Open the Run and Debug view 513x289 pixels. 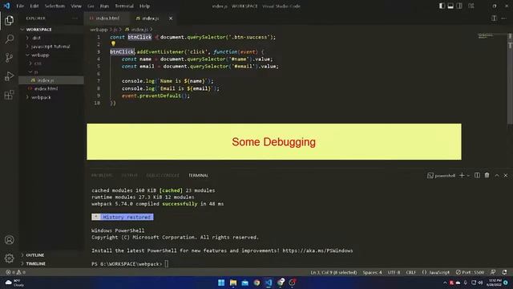click(x=9, y=76)
